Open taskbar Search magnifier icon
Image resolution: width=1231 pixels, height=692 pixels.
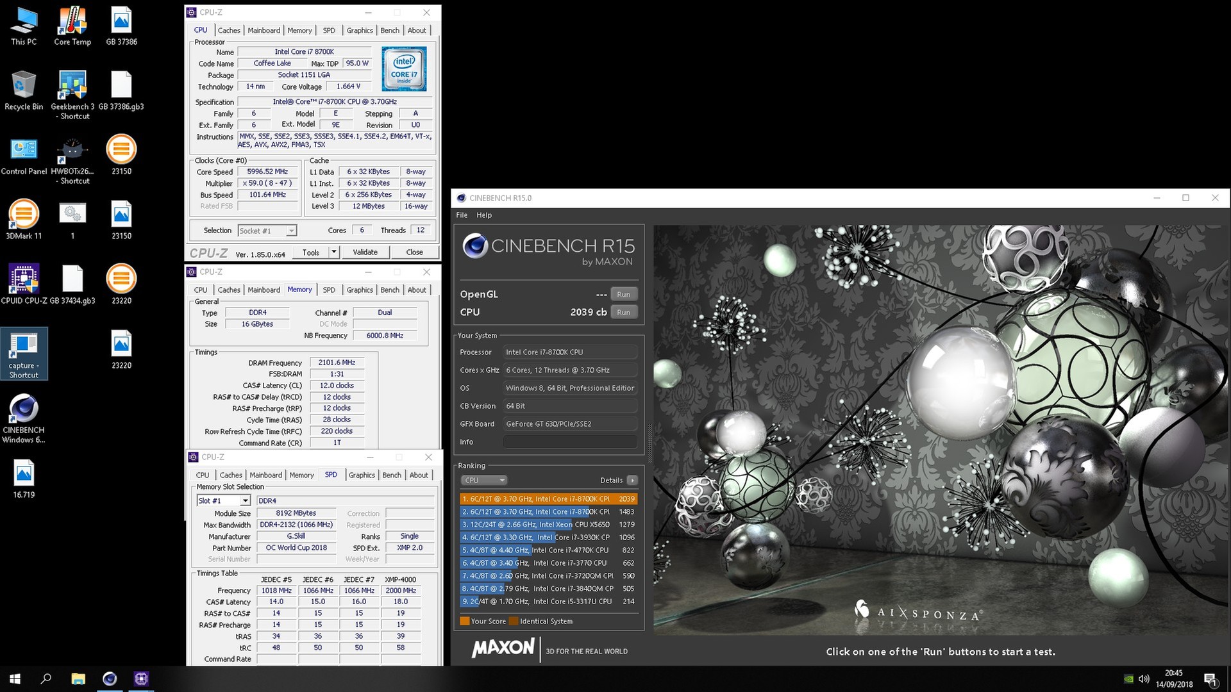pyautogui.click(x=46, y=679)
